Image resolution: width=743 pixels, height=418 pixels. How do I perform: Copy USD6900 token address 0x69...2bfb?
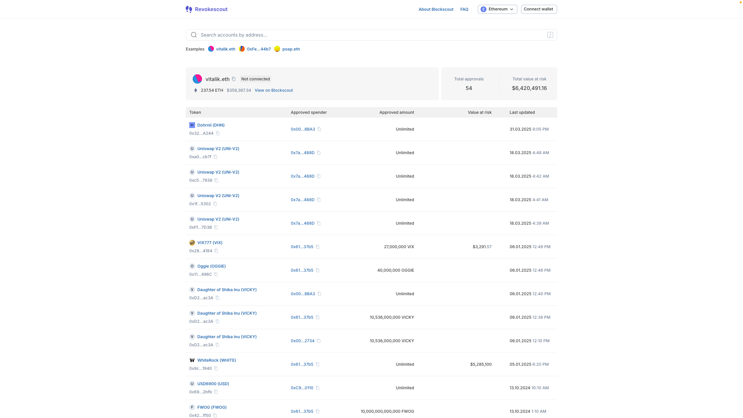216,392
